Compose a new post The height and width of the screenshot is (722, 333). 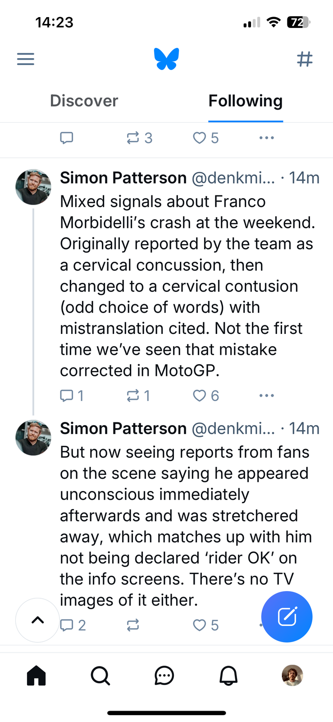(287, 616)
